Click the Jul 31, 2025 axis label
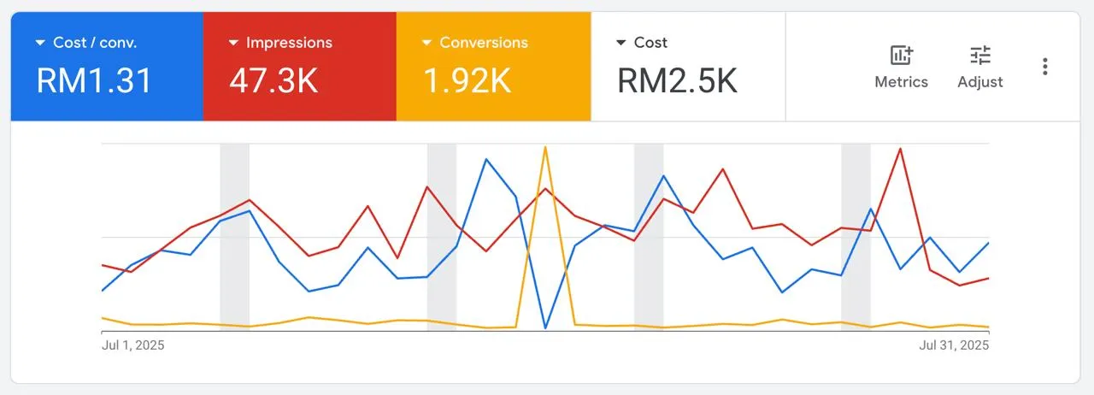 (x=954, y=345)
